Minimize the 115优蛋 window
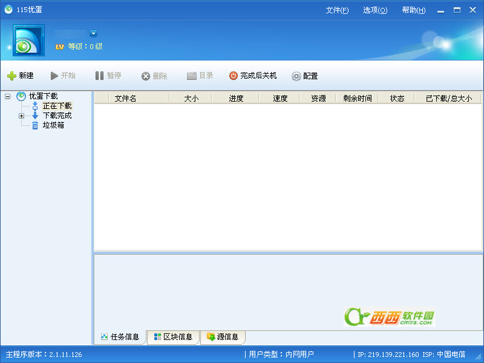Viewport: 484px width, 363px height. 440,10
